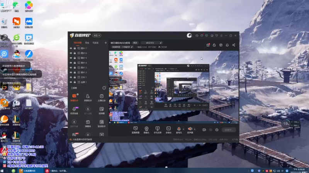Click the speaker icon in the bottom bar
Screen dimensions: 309x173
(190, 129)
